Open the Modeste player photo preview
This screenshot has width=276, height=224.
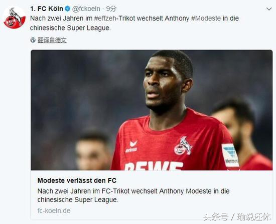tap(152, 110)
